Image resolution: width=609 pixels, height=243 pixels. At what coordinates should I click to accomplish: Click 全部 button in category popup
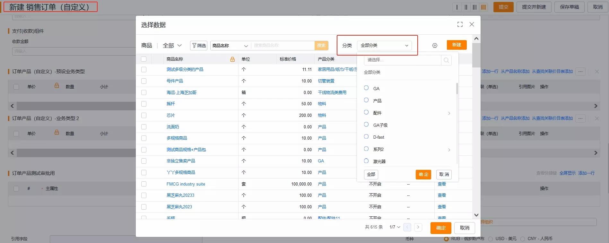pyautogui.click(x=371, y=174)
